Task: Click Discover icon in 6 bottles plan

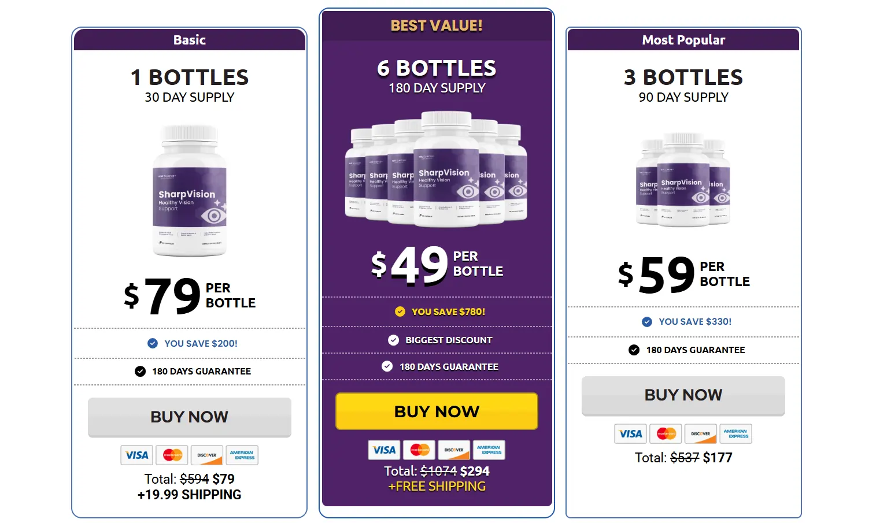Action: pyautogui.click(x=454, y=450)
